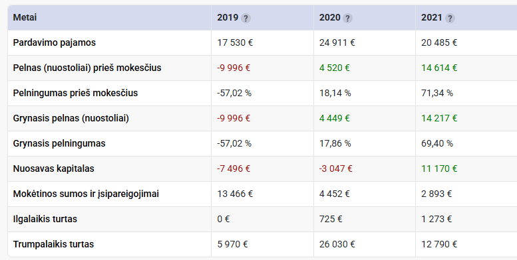Screen dimensions: 517x260
Task: Select the Metai column header
Action: pos(25,17)
